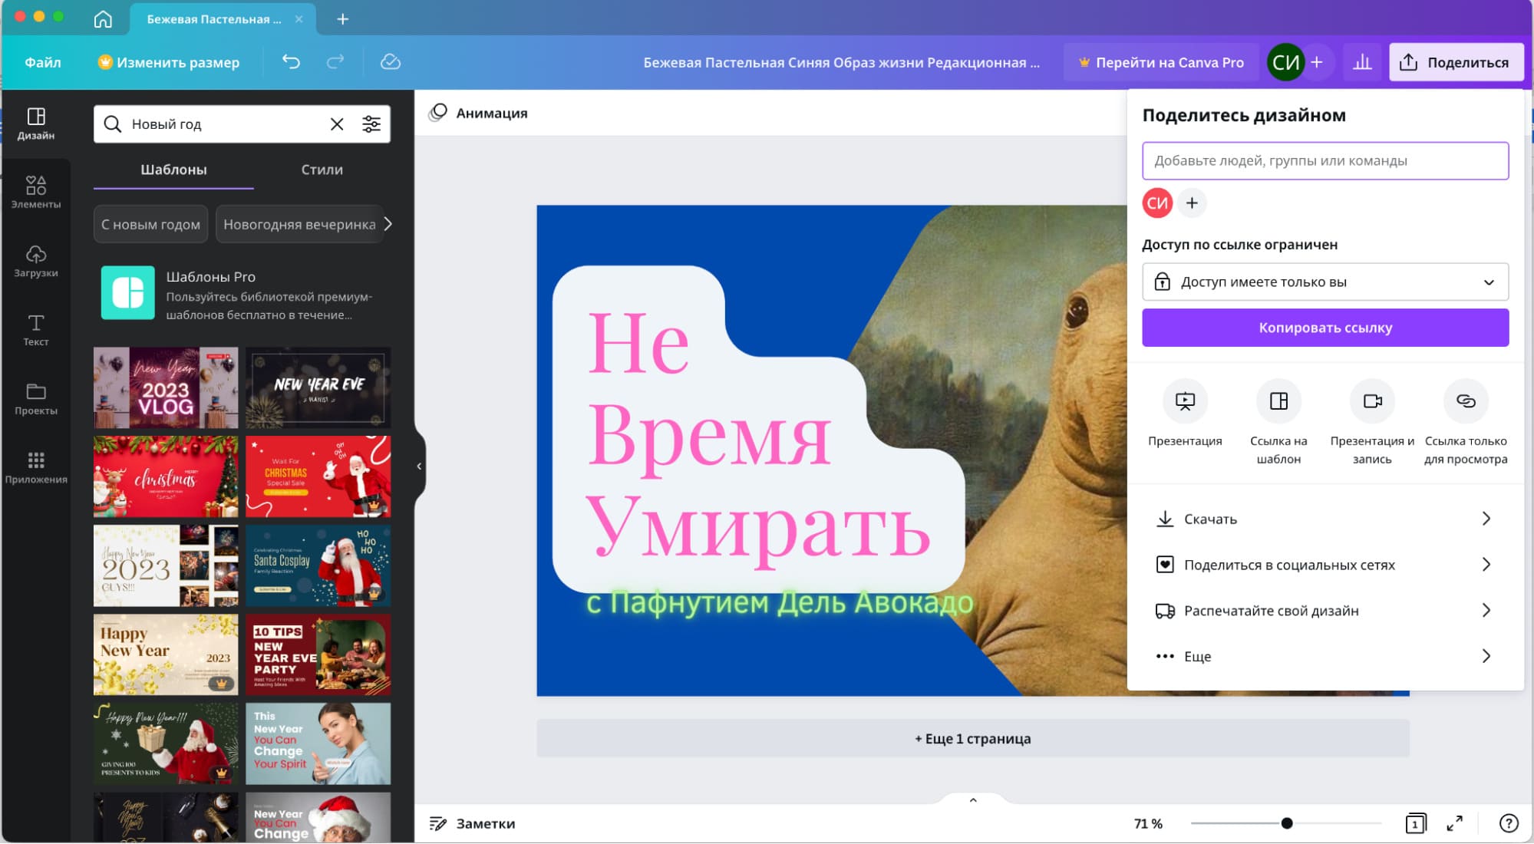Click the Презентация и запись icon
This screenshot has height=844, width=1534.
[x=1372, y=401]
